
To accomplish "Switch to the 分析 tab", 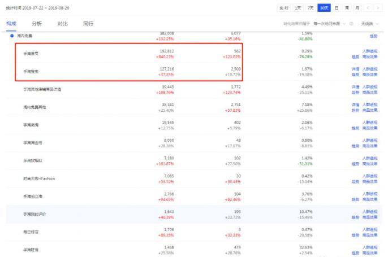I will [37, 24].
